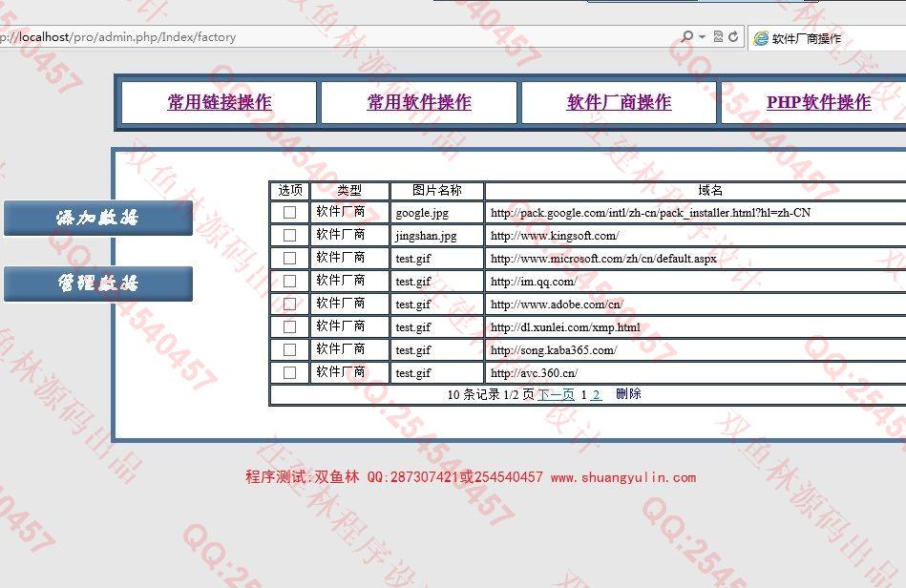Tick checkbox for the microsoft.com row
Viewport: 906px width, 588px height.
[x=289, y=258]
